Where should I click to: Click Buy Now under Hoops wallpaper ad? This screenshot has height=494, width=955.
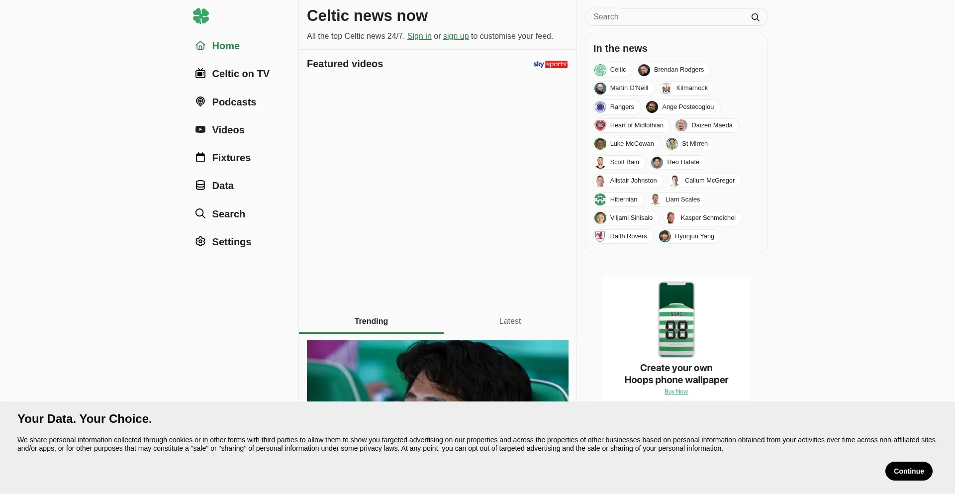(676, 392)
